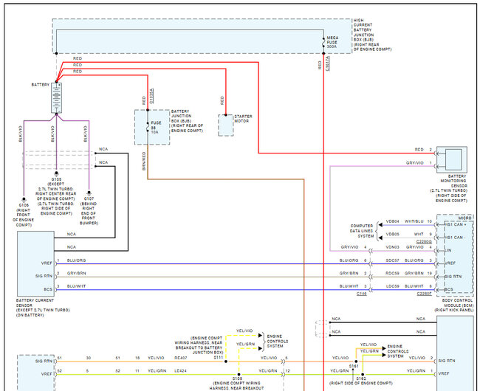
Task: Select the C1035A connector label
Action: (152, 96)
